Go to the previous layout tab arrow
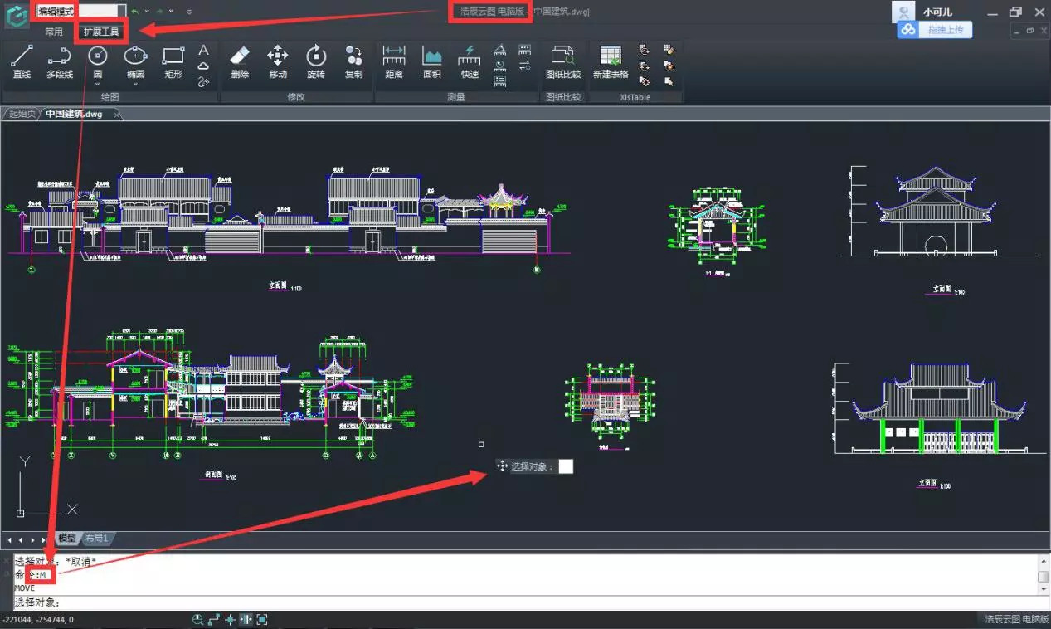The height and width of the screenshot is (629, 1051). coord(22,539)
